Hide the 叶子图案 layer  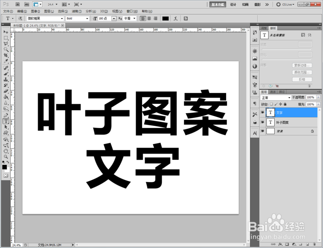point(262,122)
